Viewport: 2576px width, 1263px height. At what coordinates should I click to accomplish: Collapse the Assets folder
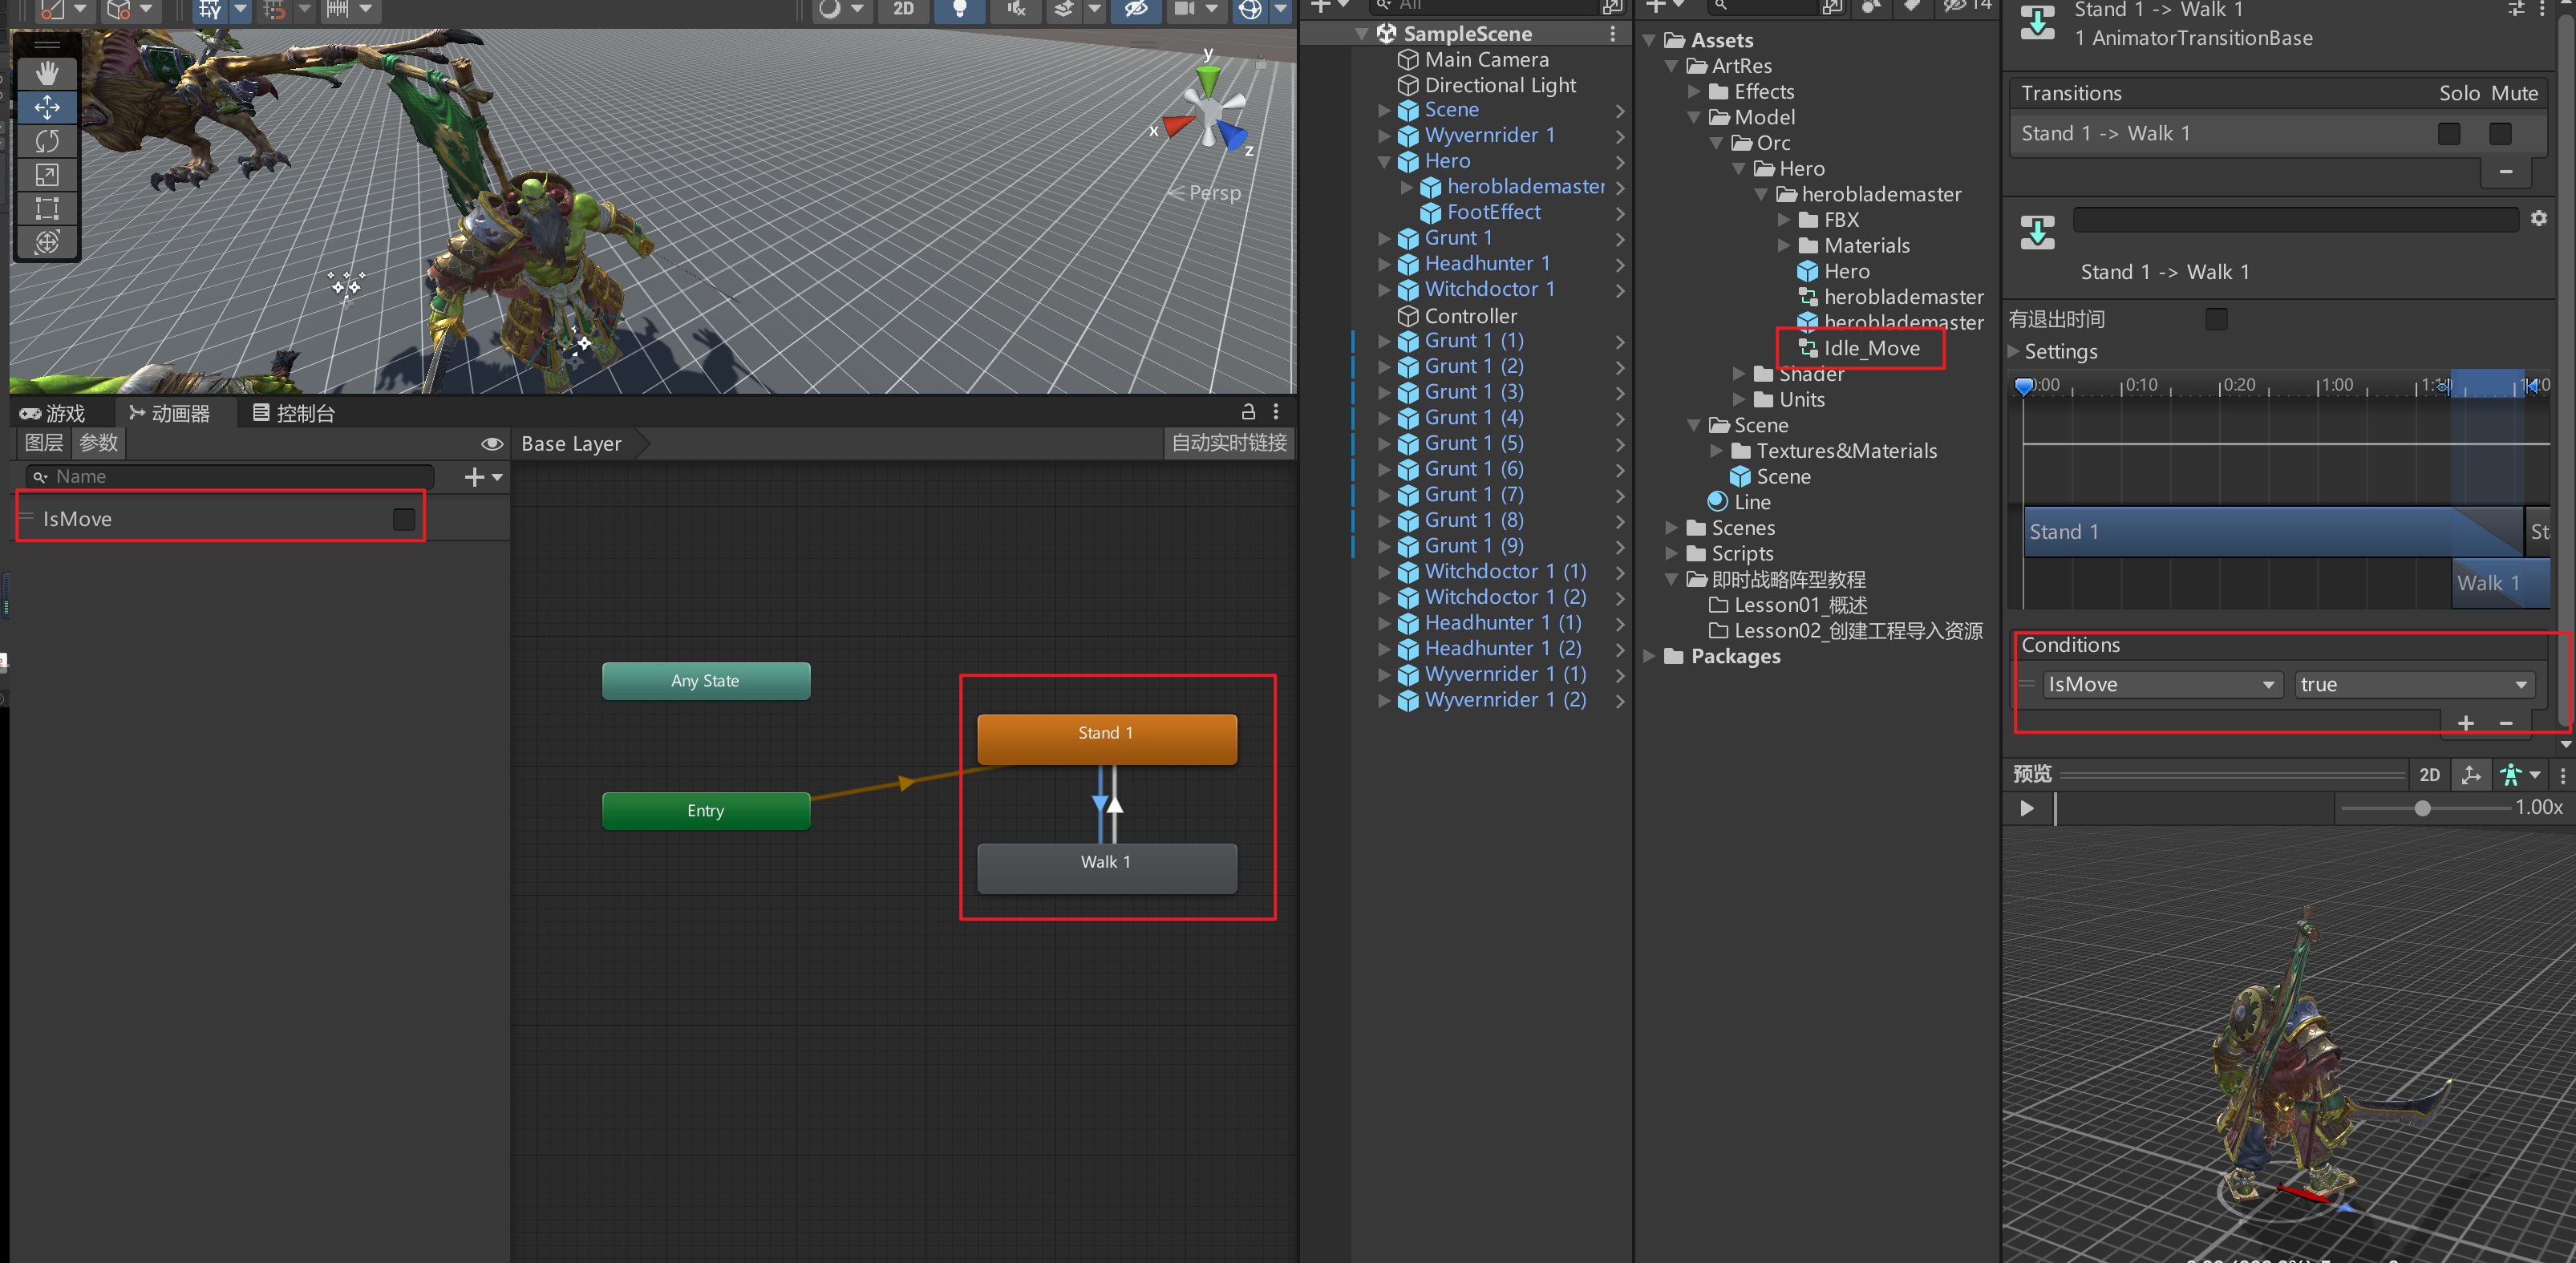pos(1650,41)
